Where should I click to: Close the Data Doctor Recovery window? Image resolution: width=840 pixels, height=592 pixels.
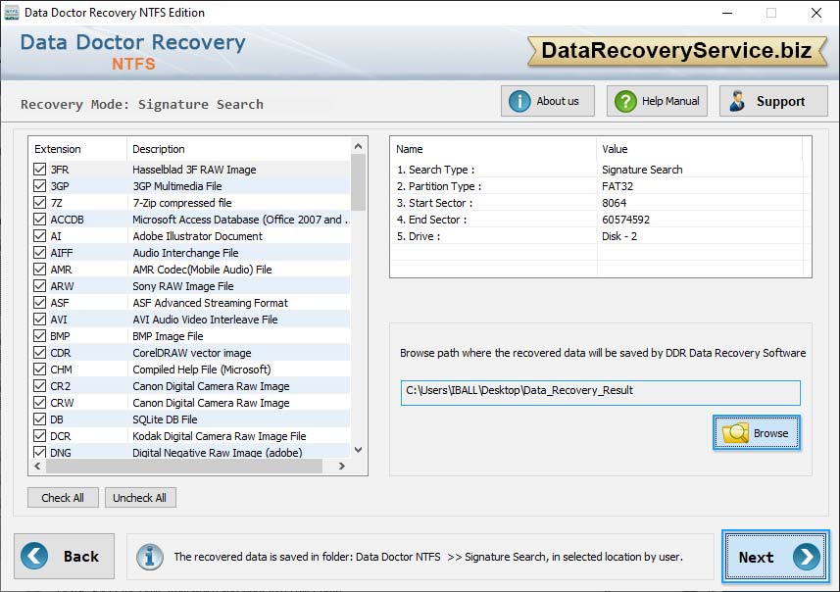[x=815, y=13]
